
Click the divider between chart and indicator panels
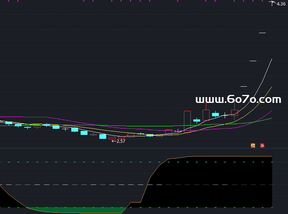coord(144,148)
